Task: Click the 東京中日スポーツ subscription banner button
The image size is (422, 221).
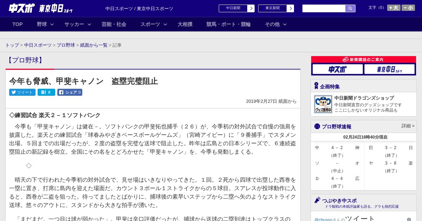Action: pos(389,69)
